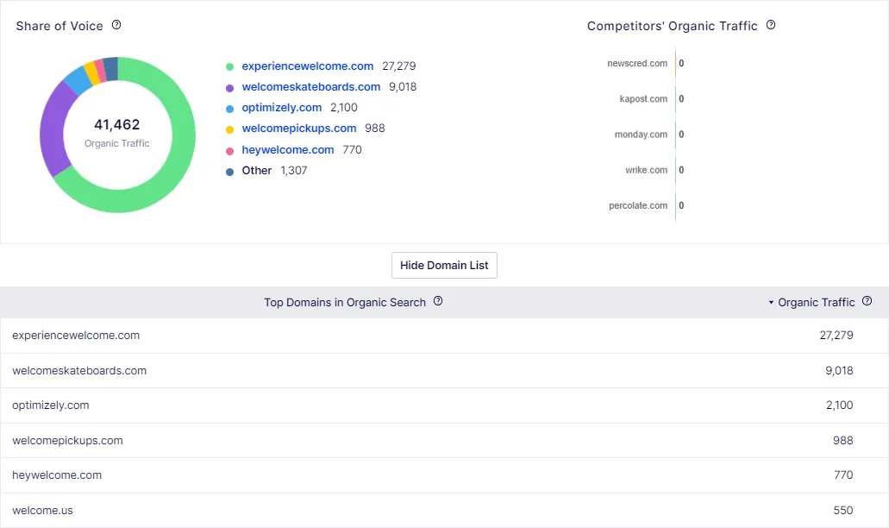This screenshot has width=889, height=528.
Task: Click the 27,279 value in the legend
Action: [398, 66]
